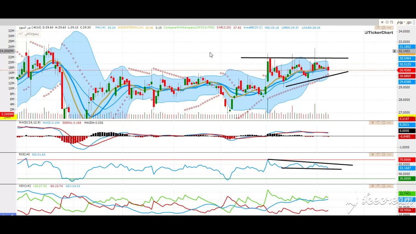This screenshot has width=416, height=234.
Task: Select the upper horizontal resistance trendline on price
Action: pyautogui.click(x=294, y=58)
